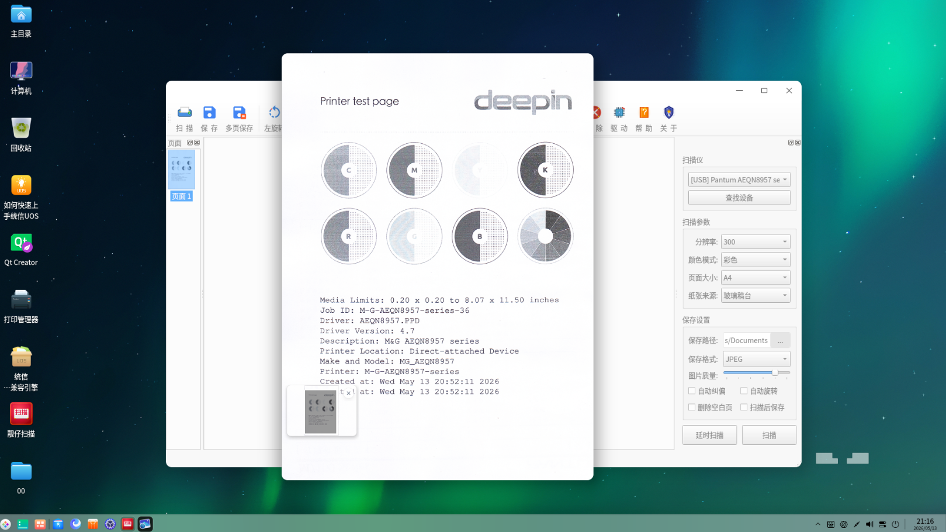Open the scanner device dropdown showing Pantum AEQN8957
Screen dimensions: 946x532
(739, 179)
